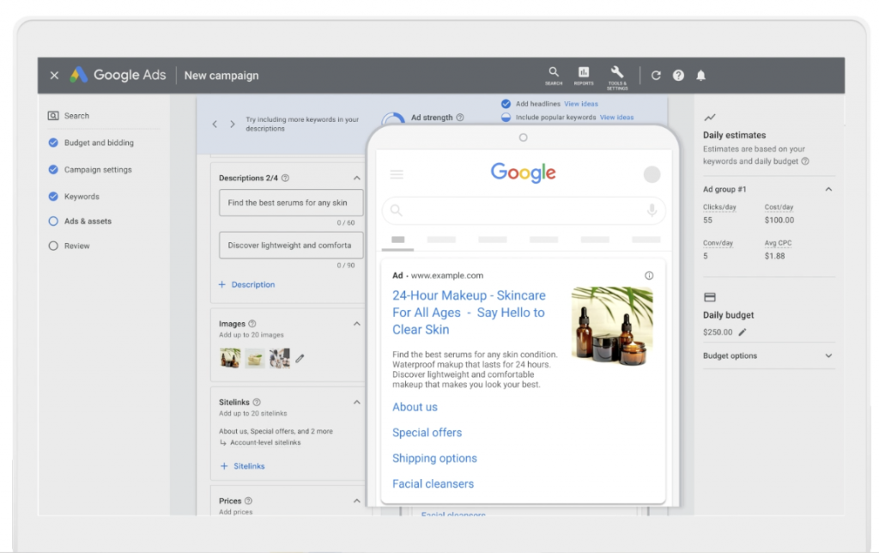Go to Keywords step in sidebar
Image resolution: width=879 pixels, height=553 pixels.
coord(82,197)
